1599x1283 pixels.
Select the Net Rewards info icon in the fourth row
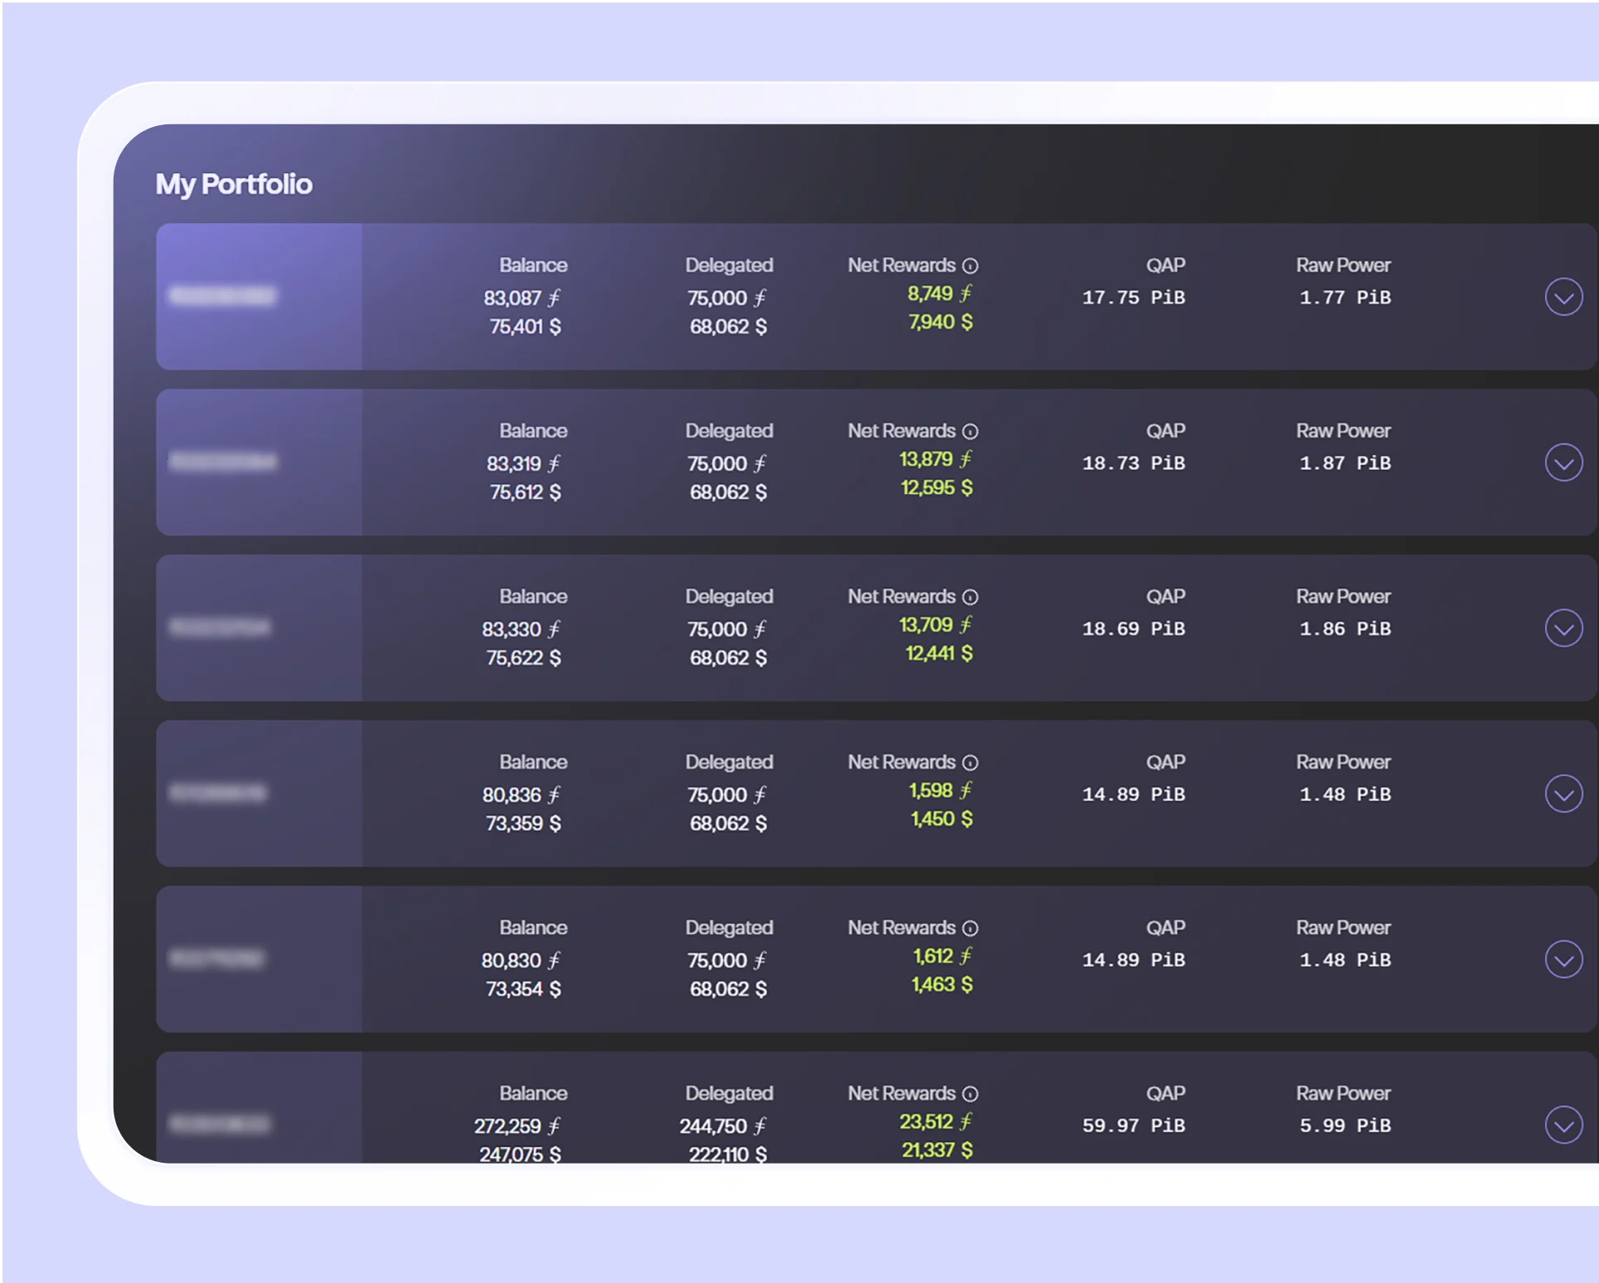tap(970, 763)
